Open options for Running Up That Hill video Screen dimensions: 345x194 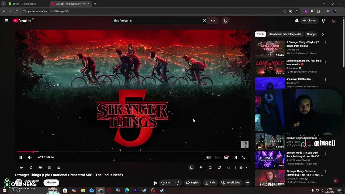click(326, 172)
